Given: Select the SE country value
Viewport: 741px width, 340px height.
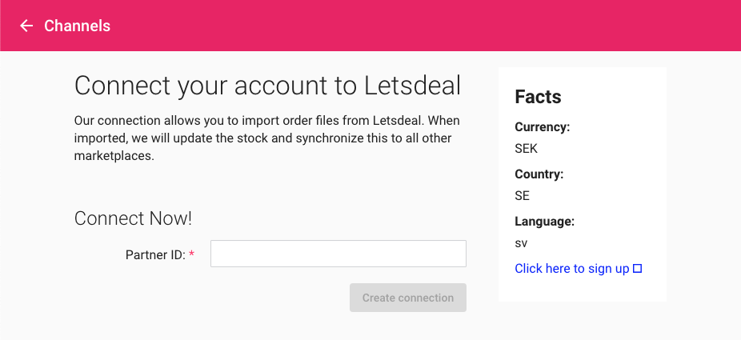Looking at the screenshot, I should click(x=523, y=196).
